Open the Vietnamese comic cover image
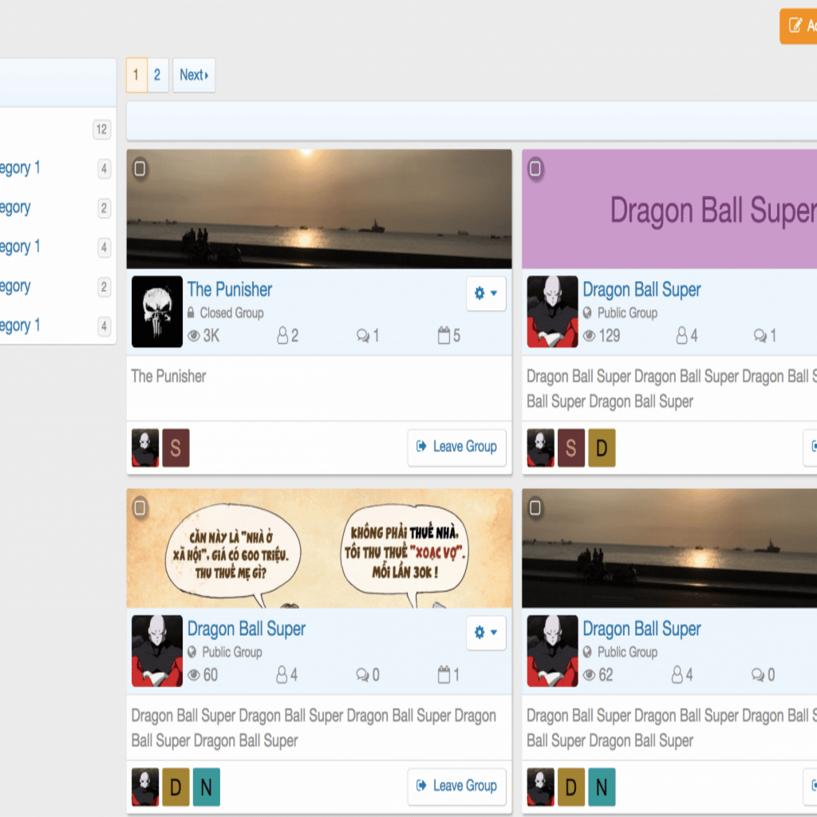The height and width of the screenshot is (817, 817). 319,549
